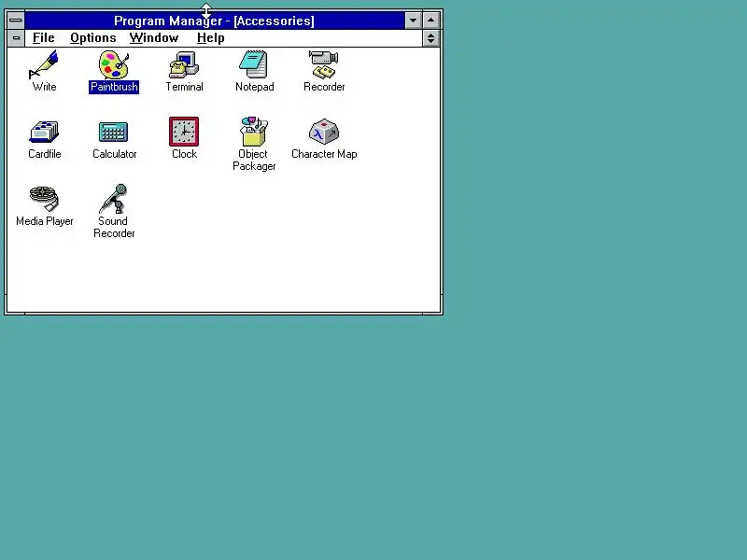
Task: Select the Recorder camcorder icon
Action: point(324,64)
